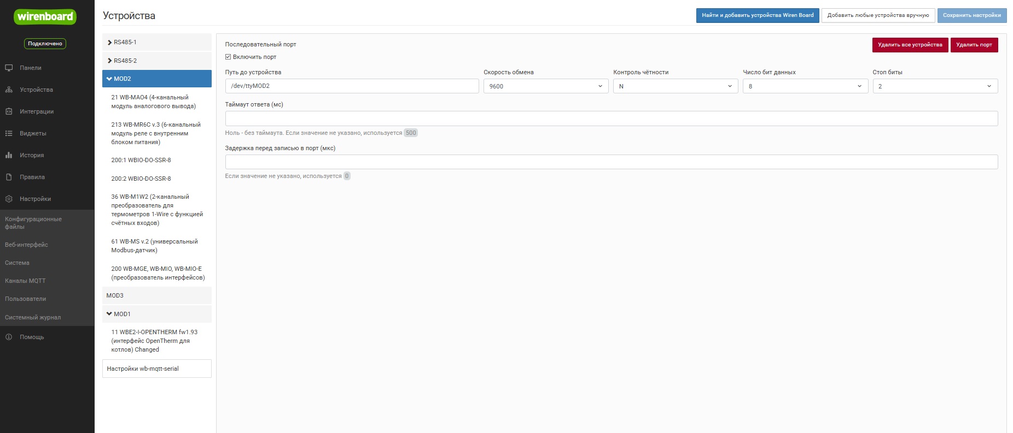Click Удалить все устройства button
The width and height of the screenshot is (1013, 433).
[910, 45]
